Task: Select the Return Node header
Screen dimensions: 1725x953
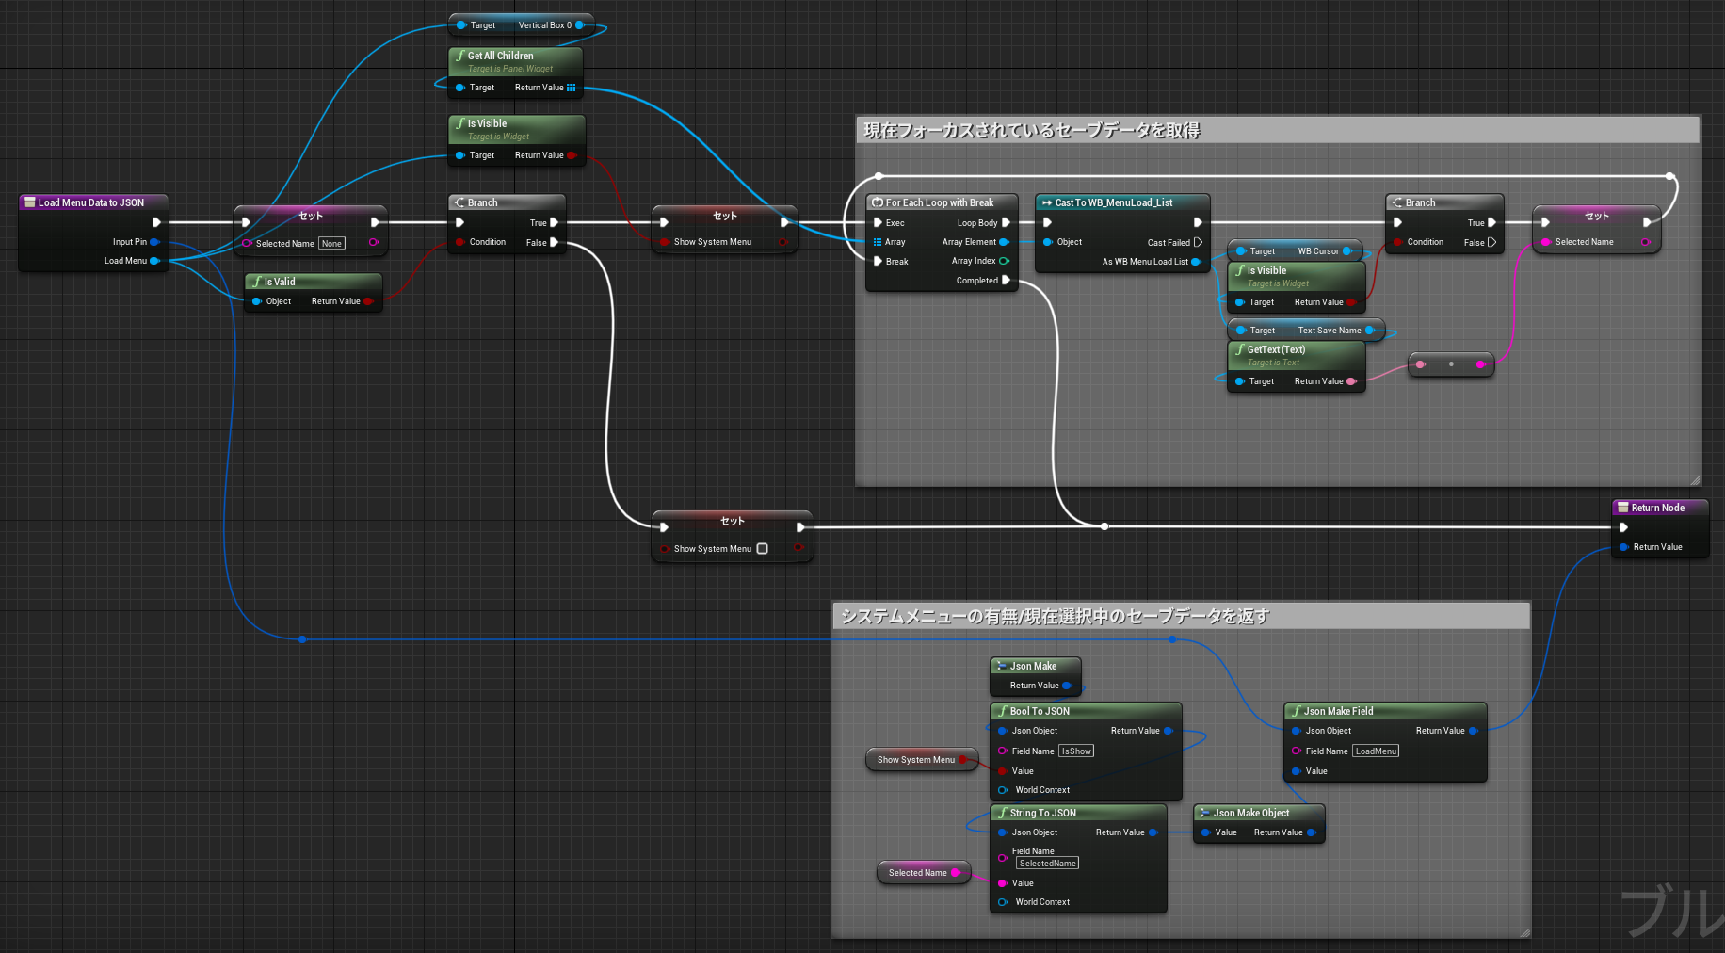Action: point(1660,508)
